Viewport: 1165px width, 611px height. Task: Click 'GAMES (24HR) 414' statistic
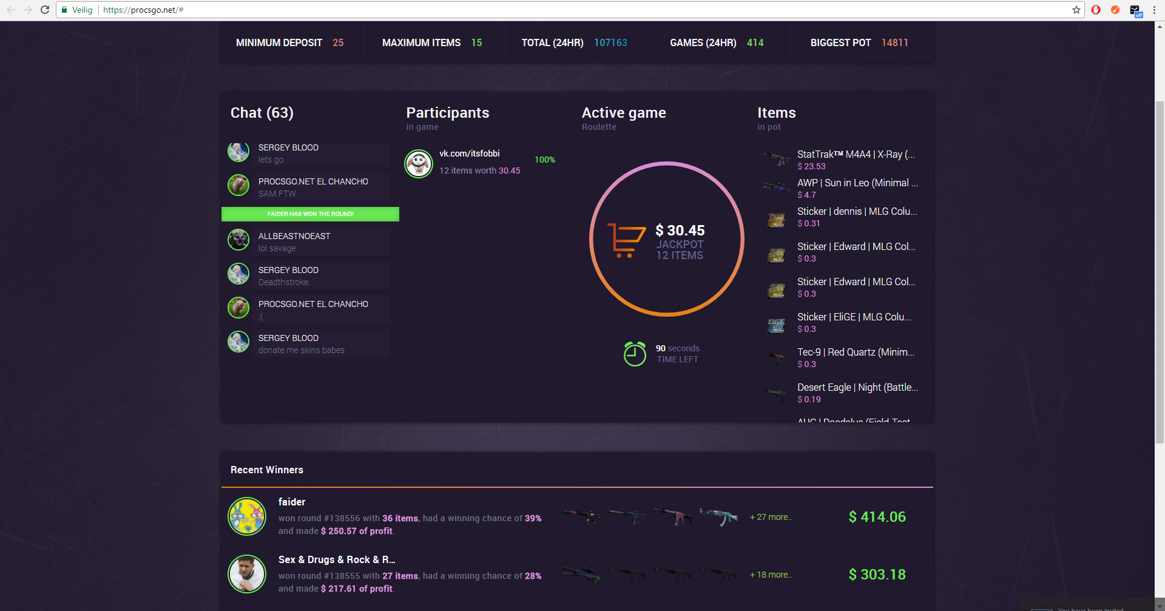point(717,42)
